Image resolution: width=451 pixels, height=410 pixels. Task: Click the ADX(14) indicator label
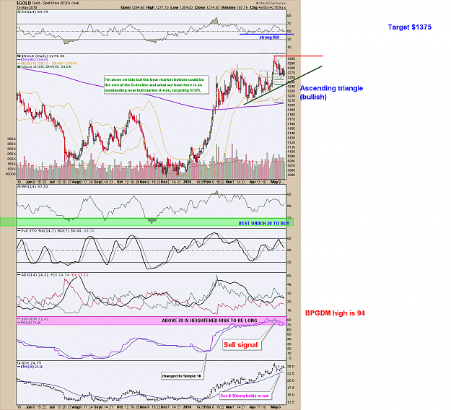(34, 275)
